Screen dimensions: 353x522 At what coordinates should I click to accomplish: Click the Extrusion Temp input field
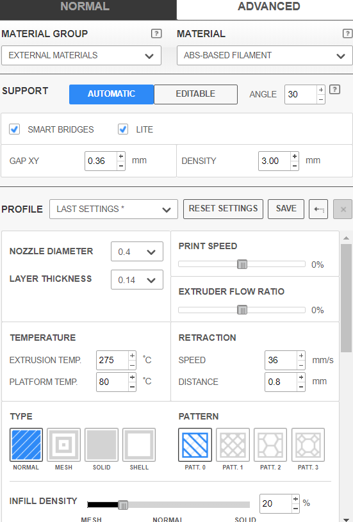(x=112, y=360)
